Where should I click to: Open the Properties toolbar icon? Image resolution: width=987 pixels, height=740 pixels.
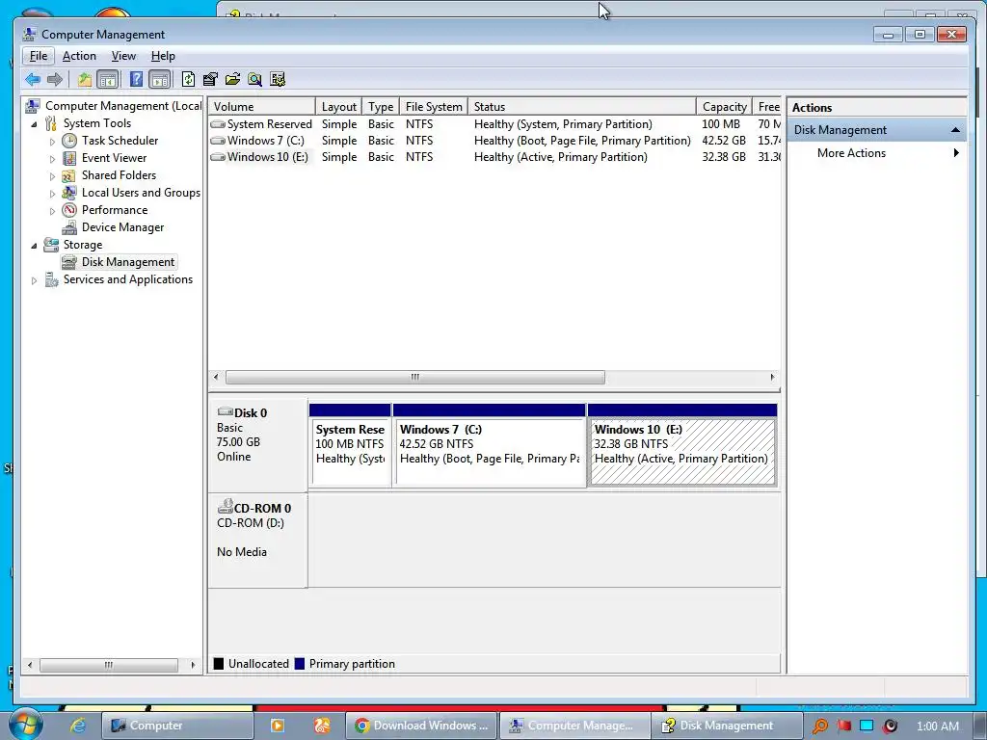coord(210,79)
